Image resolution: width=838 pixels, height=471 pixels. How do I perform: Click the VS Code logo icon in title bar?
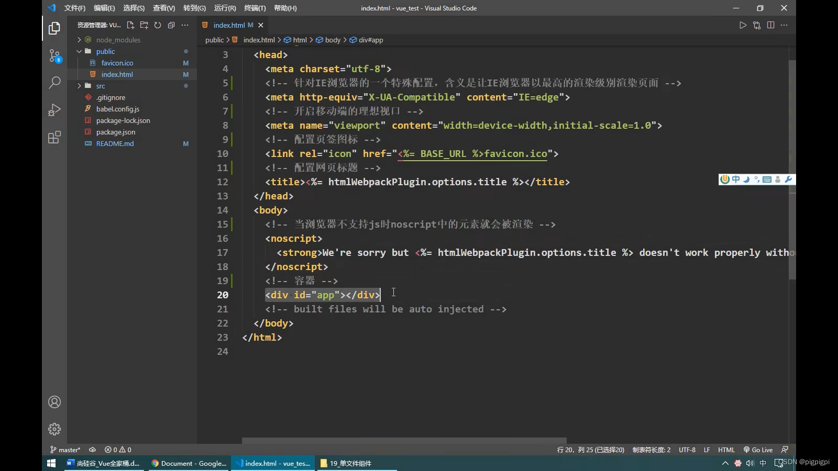point(51,8)
